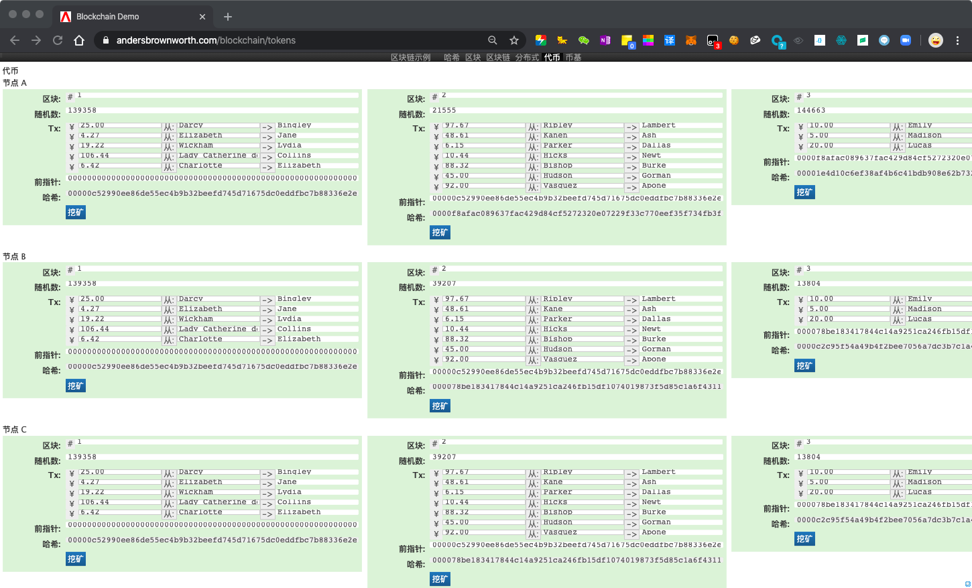Reload the Blockchain Demo page
The image size is (972, 588).
click(58, 40)
